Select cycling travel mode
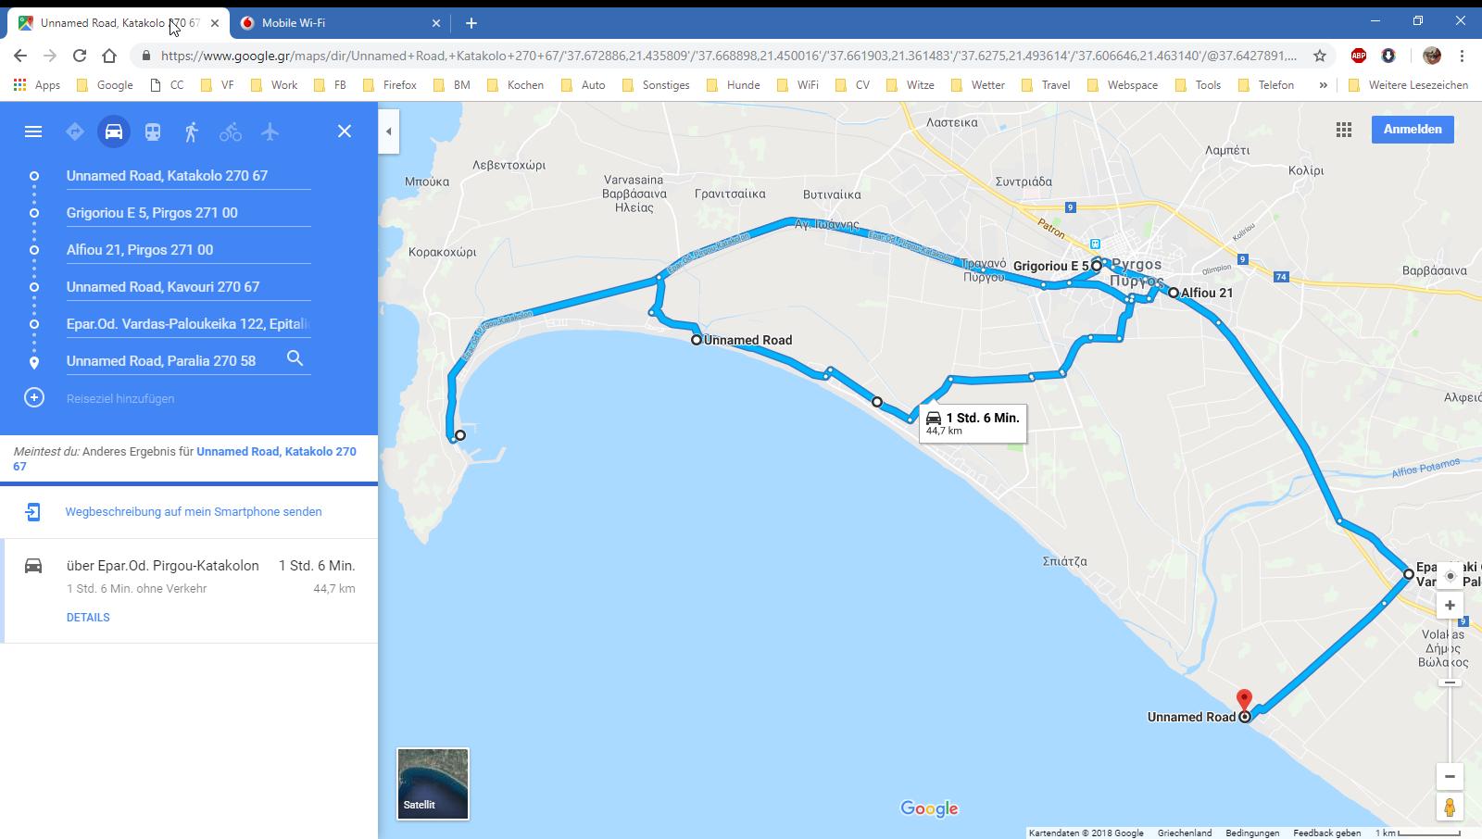This screenshot has width=1482, height=839. [x=231, y=131]
